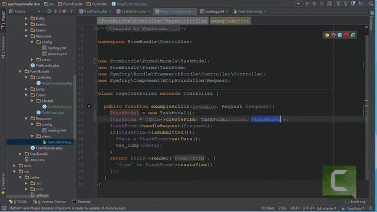The image size is (377, 212).
Task: Open the Version Control tool window
Action: (49, 201)
